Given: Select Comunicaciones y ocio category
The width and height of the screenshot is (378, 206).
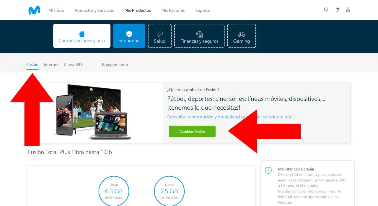Looking at the screenshot, I should [x=82, y=36].
